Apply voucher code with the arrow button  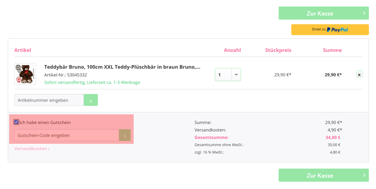[x=124, y=135]
